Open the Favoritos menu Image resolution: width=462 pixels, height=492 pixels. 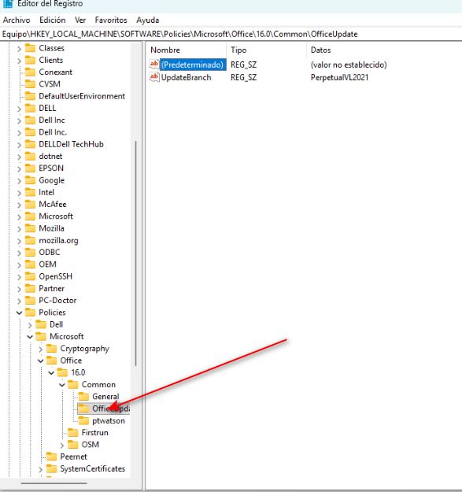[x=111, y=20]
